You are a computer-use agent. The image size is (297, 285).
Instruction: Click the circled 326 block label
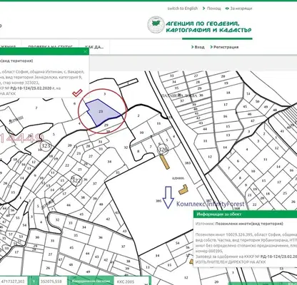tap(163, 150)
